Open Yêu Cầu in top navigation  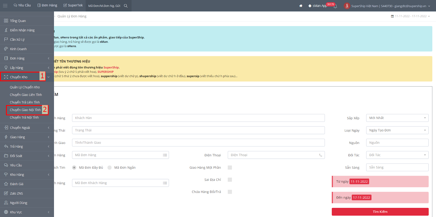[22, 5]
